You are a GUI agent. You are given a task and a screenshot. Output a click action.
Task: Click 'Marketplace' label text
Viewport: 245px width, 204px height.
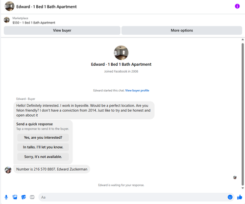20,18
